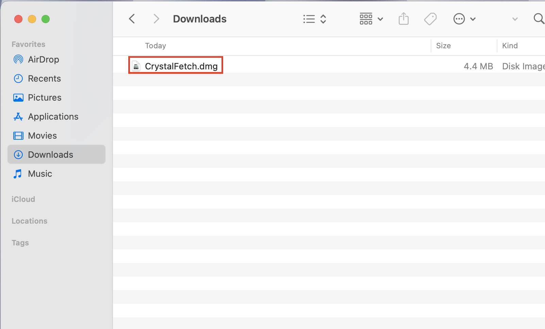Click the forward navigation arrow
The height and width of the screenshot is (329, 545).
point(156,19)
